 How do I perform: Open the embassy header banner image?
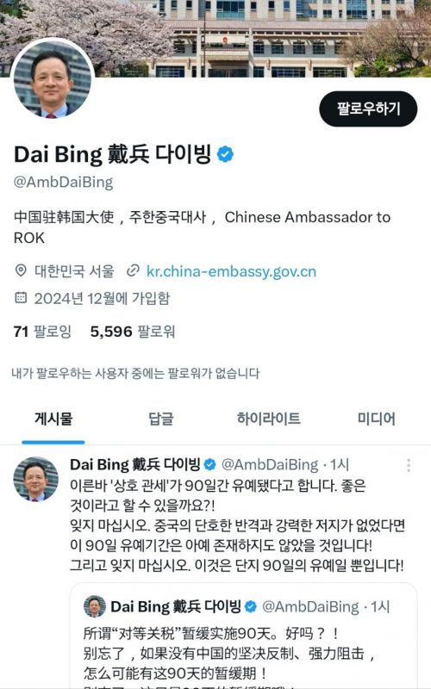(x=215, y=38)
